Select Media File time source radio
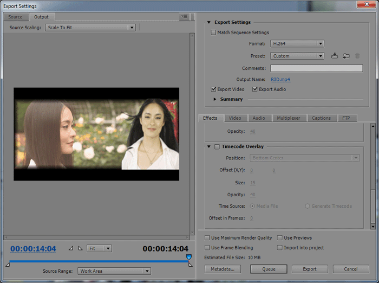Image resolution: width=379 pixels, height=283 pixels. coord(252,206)
